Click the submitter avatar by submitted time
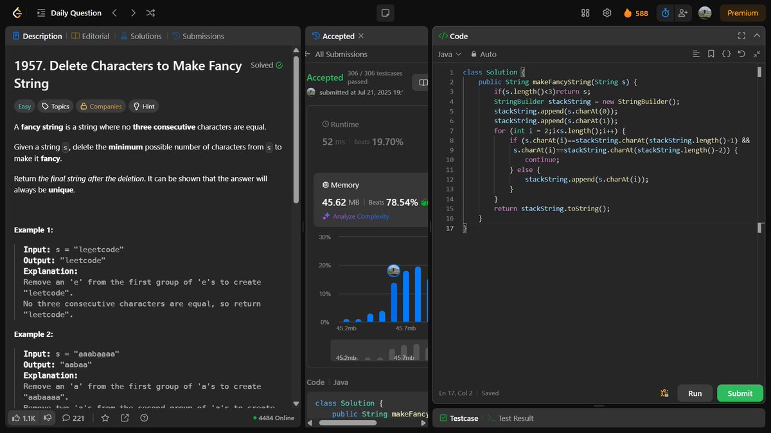The image size is (771, 433). point(312,92)
